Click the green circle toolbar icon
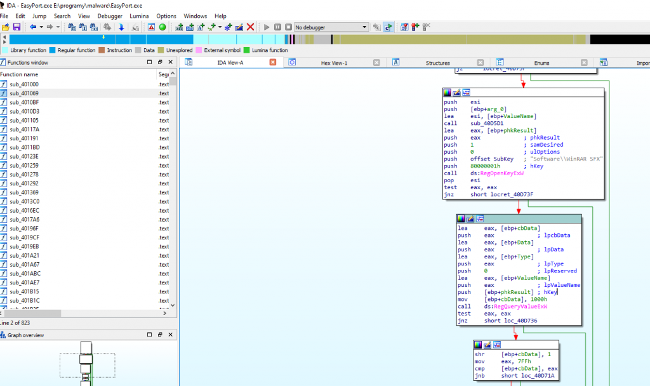 162,27
